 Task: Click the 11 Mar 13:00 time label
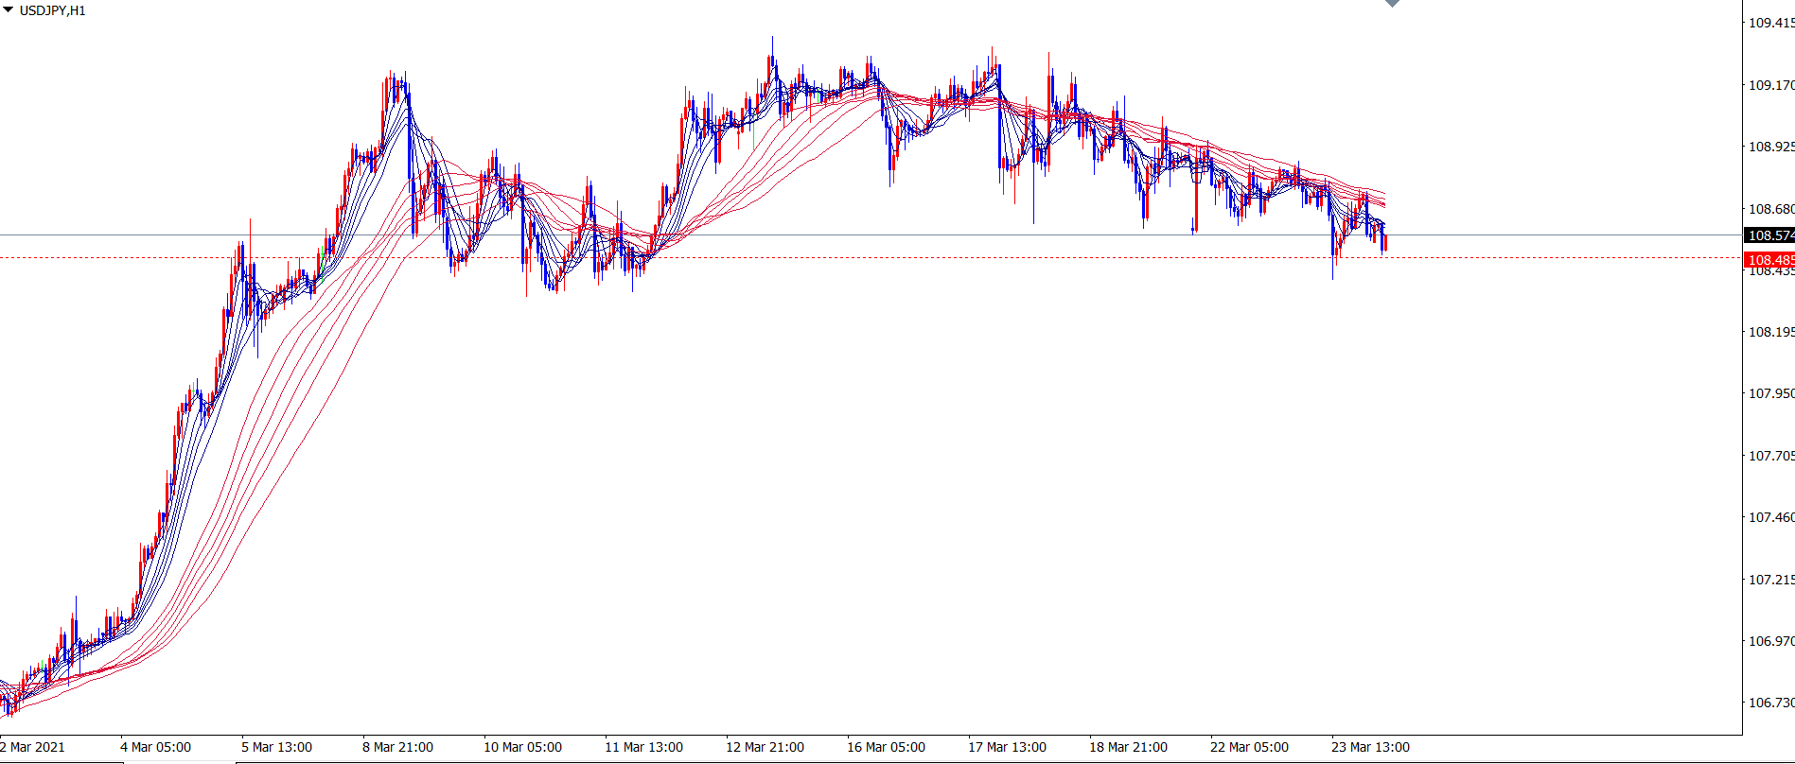643,747
